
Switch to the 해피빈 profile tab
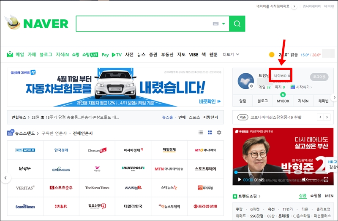click(323, 101)
